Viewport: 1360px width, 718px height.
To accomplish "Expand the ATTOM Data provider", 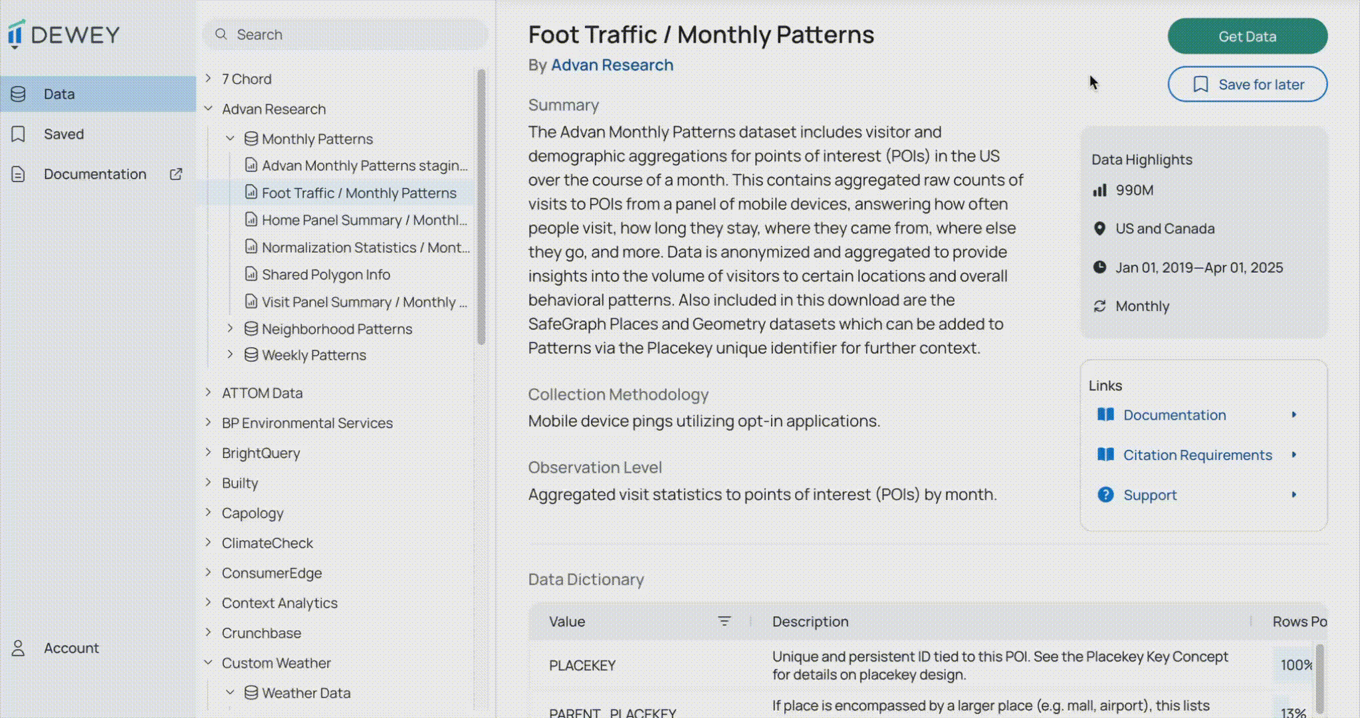I will 209,392.
